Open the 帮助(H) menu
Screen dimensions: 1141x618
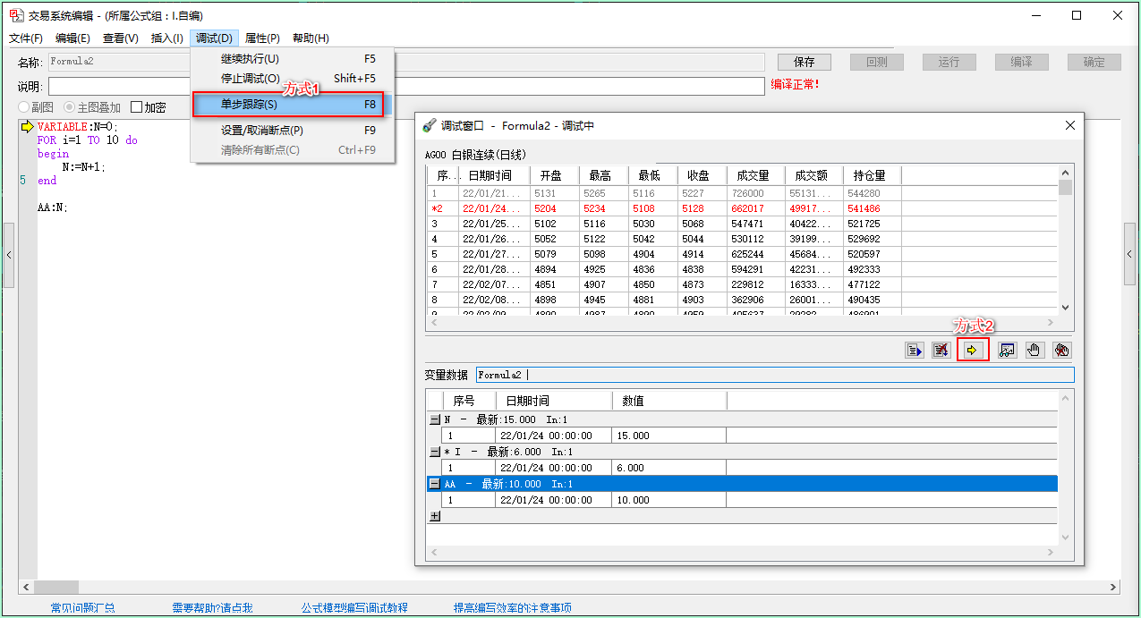311,38
